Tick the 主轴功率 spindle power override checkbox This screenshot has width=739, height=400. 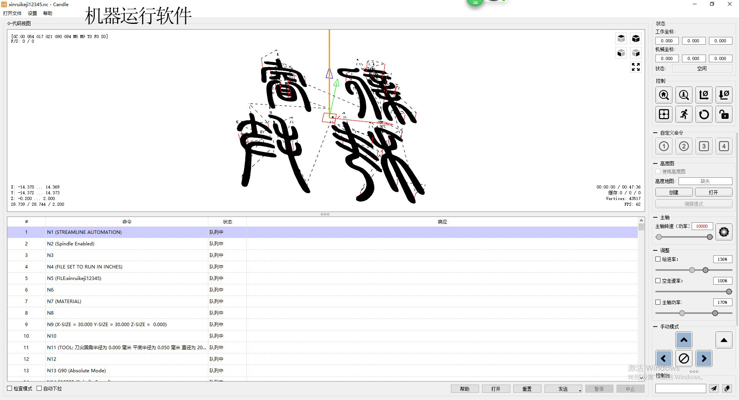[x=658, y=302]
